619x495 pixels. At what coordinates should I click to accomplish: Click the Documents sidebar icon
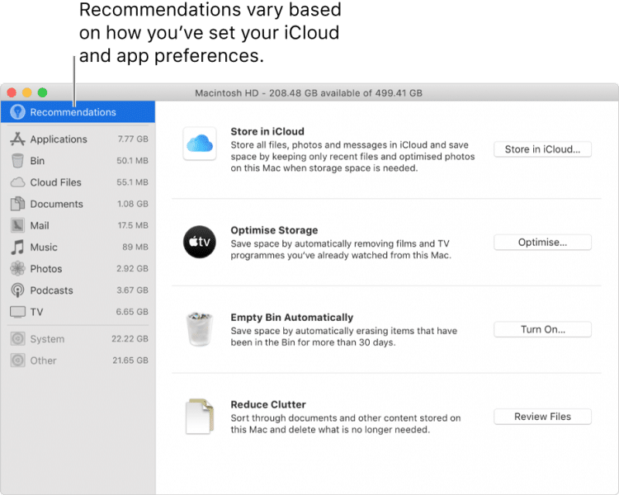click(17, 204)
